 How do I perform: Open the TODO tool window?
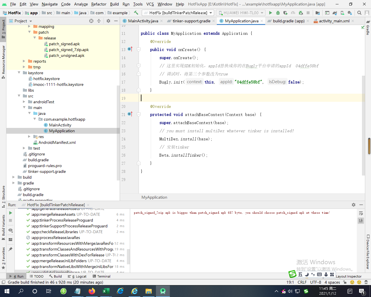(36, 276)
